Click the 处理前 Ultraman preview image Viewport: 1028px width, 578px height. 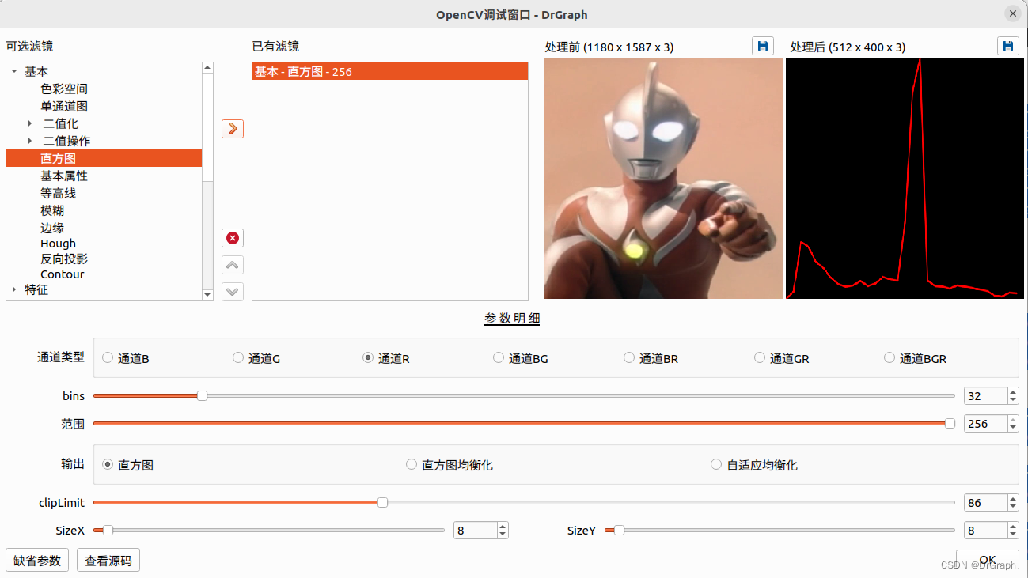pyautogui.click(x=663, y=178)
